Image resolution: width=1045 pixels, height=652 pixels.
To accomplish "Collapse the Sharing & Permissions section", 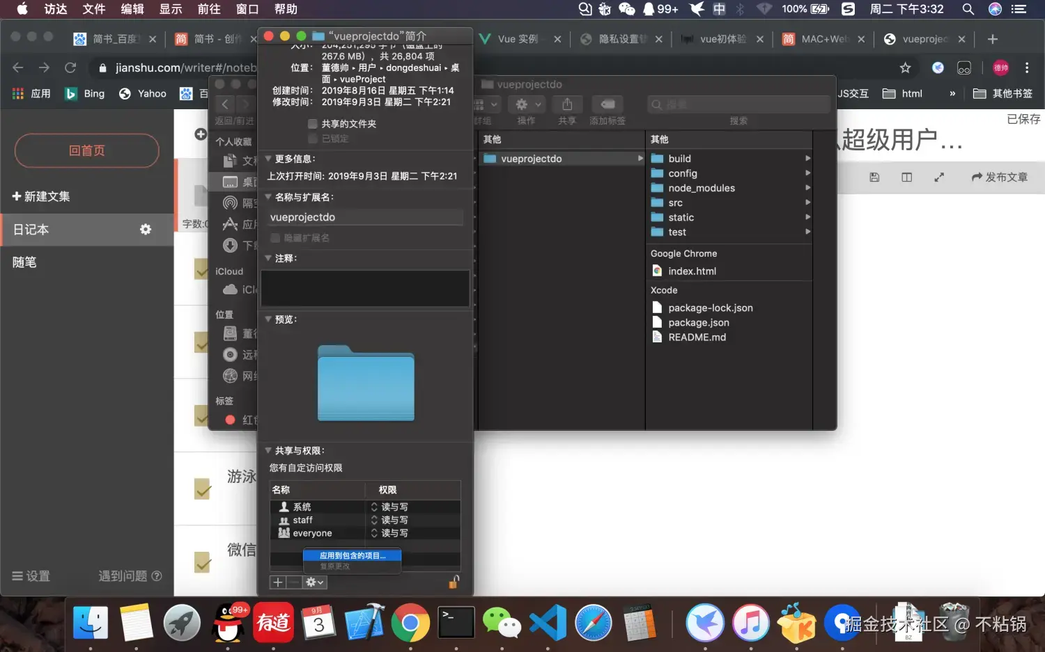I will click(x=268, y=450).
